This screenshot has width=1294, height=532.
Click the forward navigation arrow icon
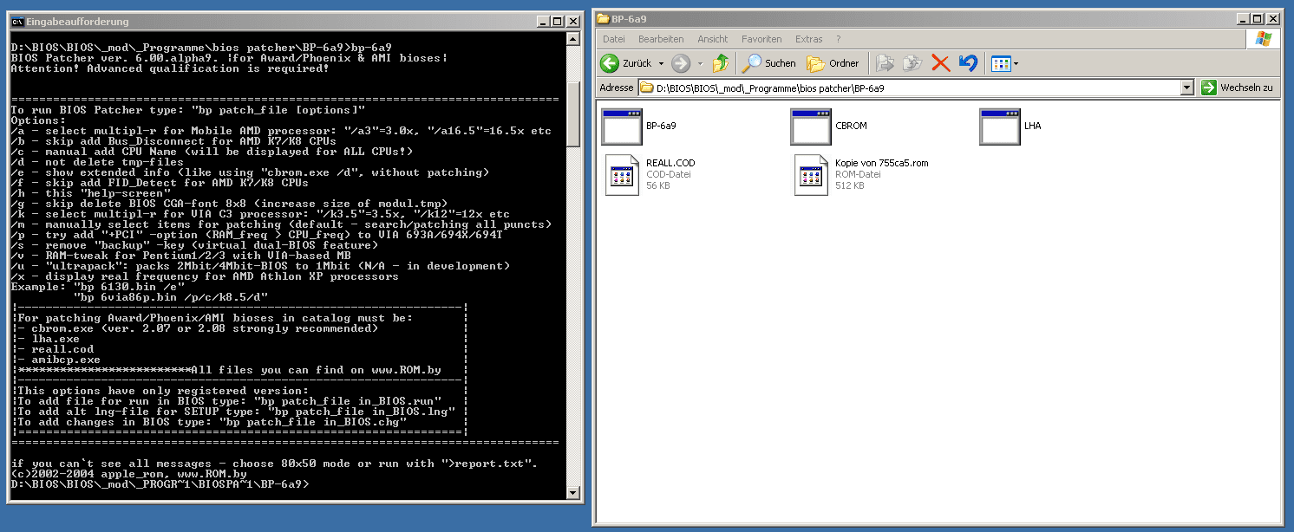[681, 63]
